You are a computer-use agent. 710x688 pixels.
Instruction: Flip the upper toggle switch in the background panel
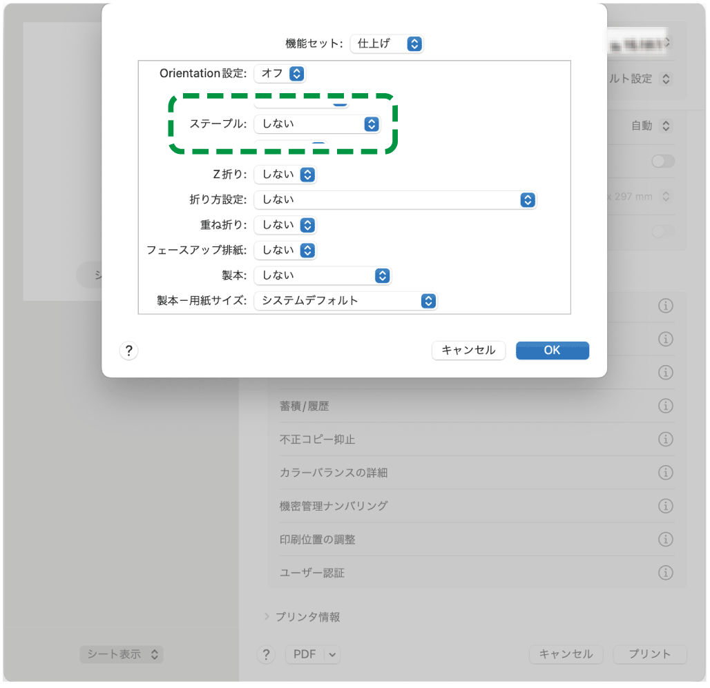click(x=662, y=161)
